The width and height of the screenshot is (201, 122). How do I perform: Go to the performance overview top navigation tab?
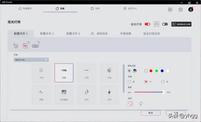(25, 8)
